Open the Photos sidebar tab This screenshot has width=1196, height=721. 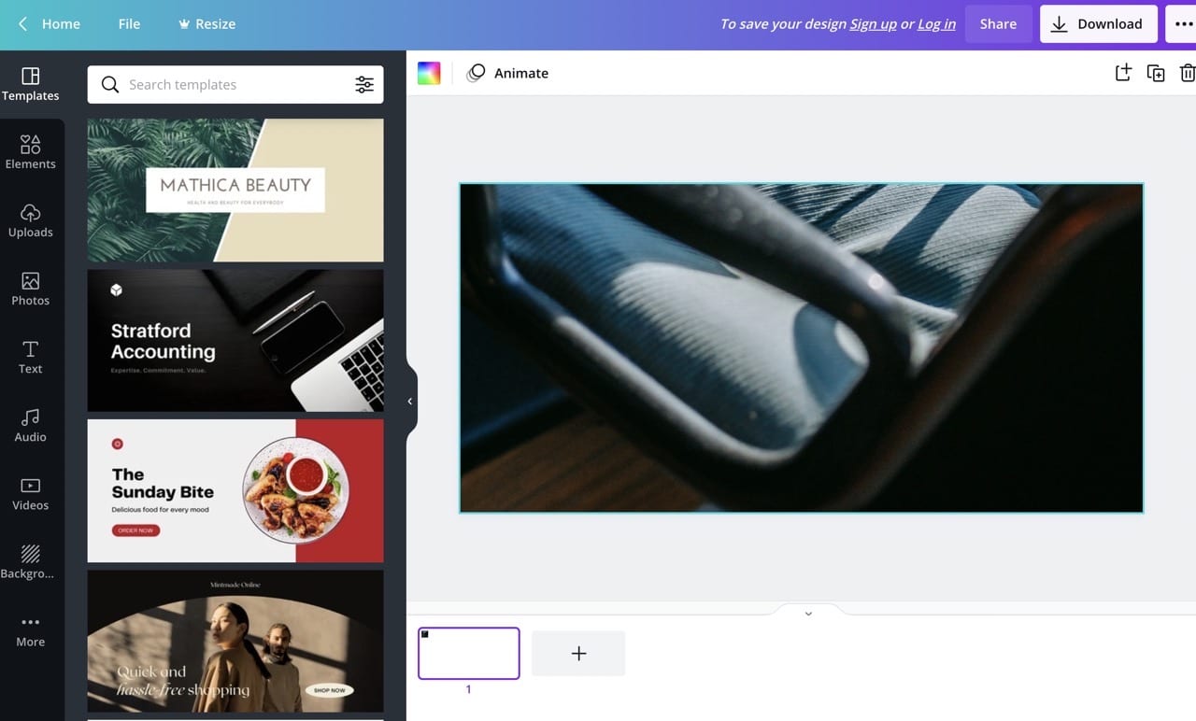tap(31, 289)
